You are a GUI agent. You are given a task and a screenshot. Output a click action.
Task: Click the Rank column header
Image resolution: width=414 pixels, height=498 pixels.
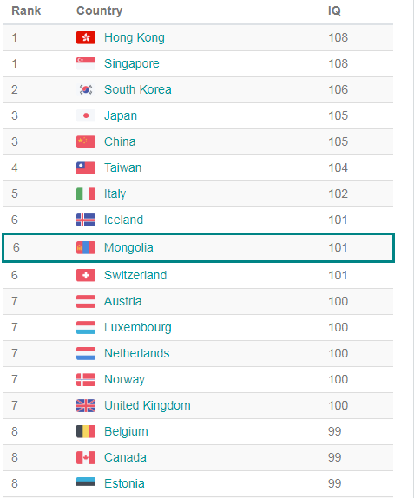tap(26, 10)
